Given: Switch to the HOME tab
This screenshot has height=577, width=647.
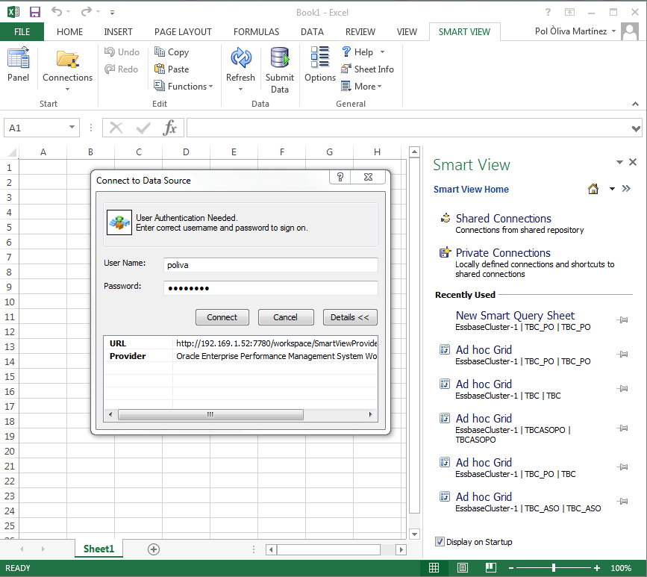Looking at the screenshot, I should click(x=69, y=32).
